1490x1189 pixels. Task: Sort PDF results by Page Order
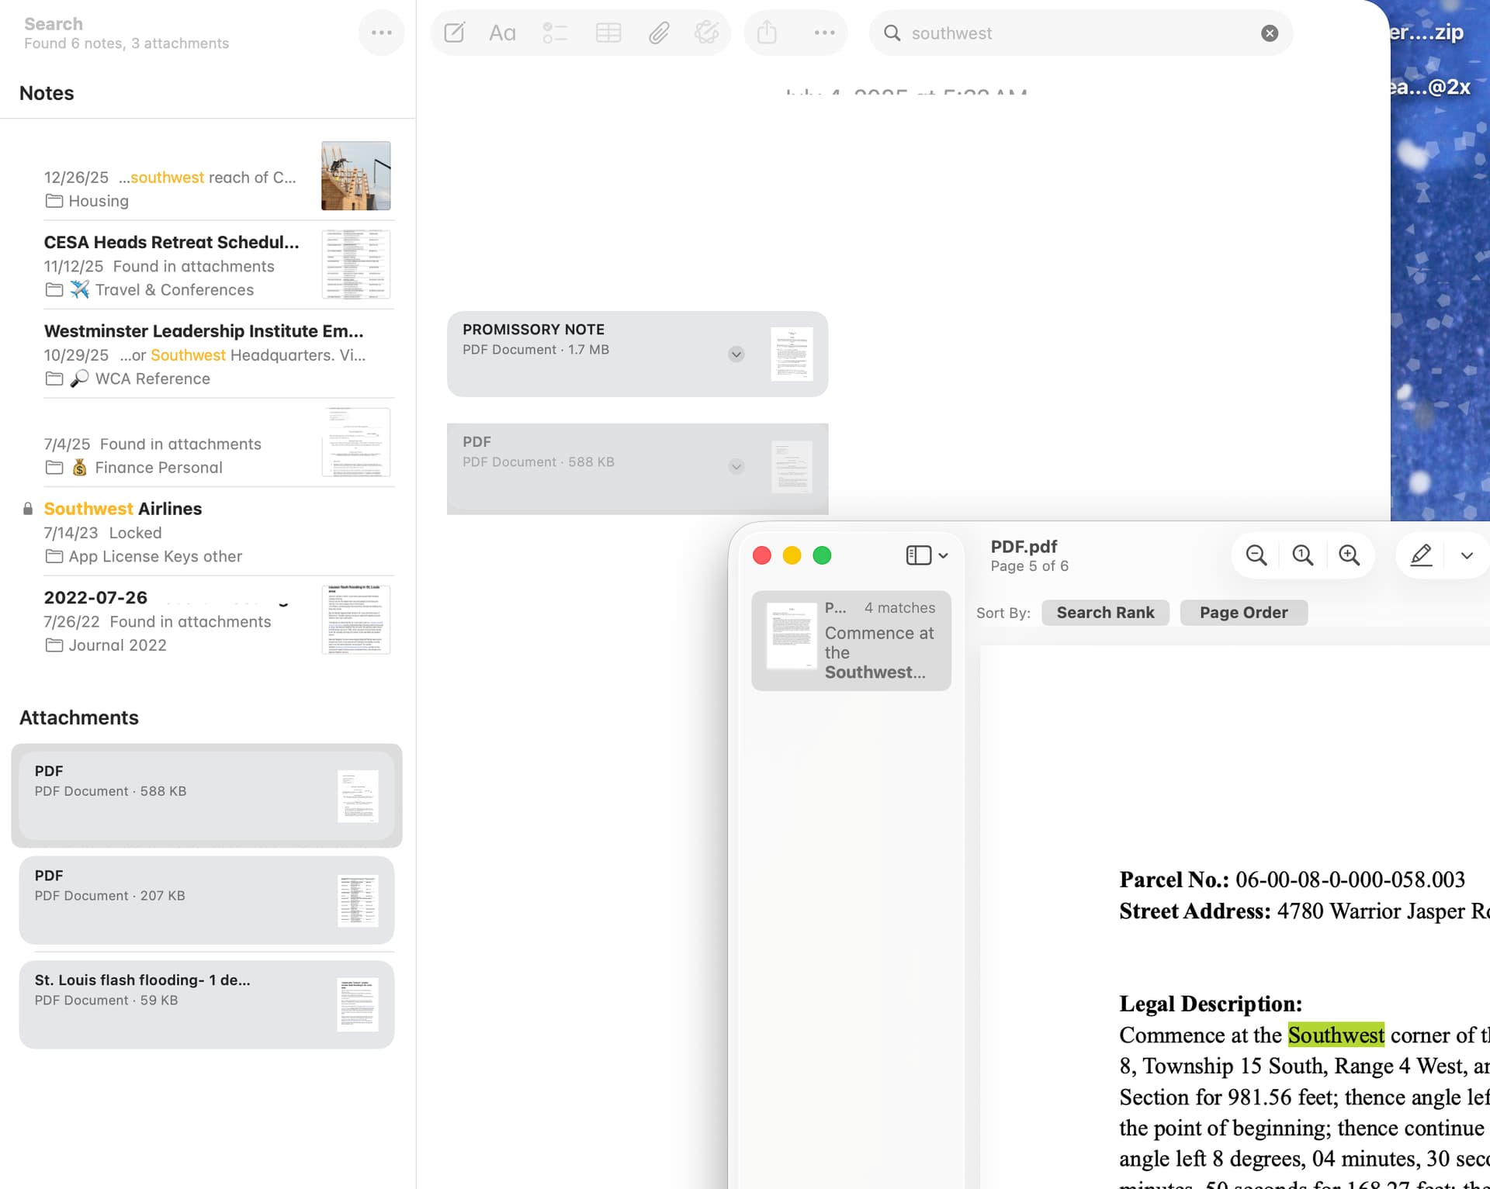pos(1243,613)
